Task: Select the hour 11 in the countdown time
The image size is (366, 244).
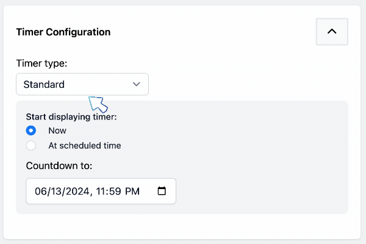Action: [x=101, y=191]
